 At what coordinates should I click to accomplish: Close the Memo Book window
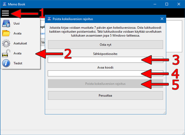(179, 4)
